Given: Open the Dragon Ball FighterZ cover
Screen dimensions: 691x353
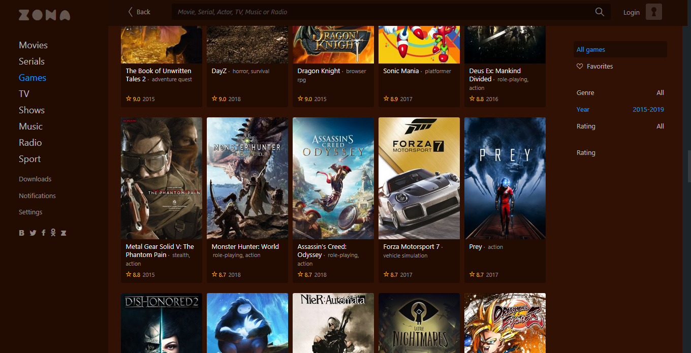Looking at the screenshot, I should (505, 323).
